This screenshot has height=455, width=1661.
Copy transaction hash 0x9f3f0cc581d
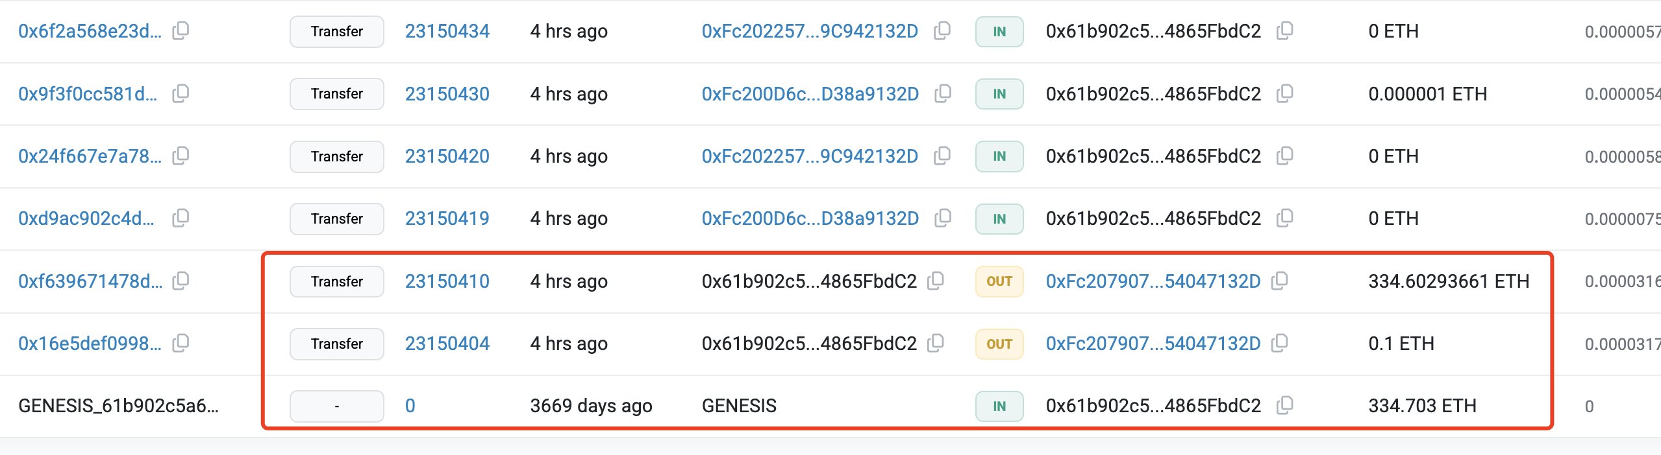tap(181, 93)
